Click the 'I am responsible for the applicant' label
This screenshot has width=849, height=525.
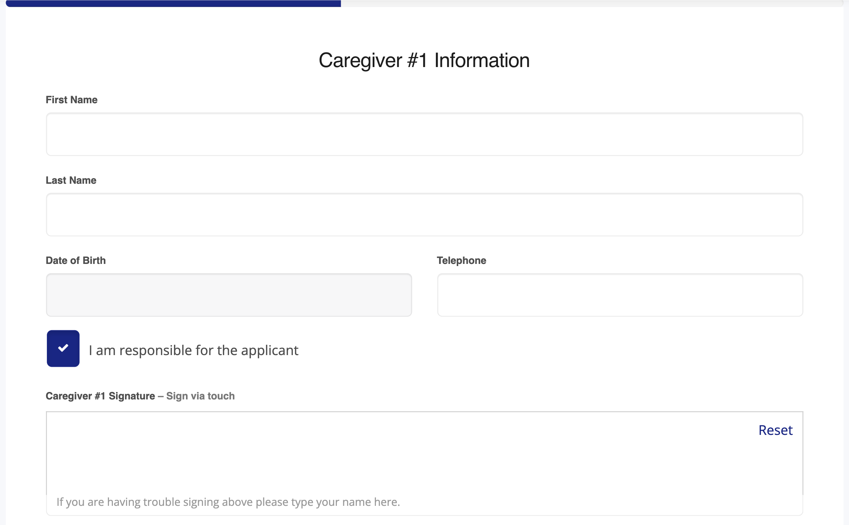click(193, 350)
